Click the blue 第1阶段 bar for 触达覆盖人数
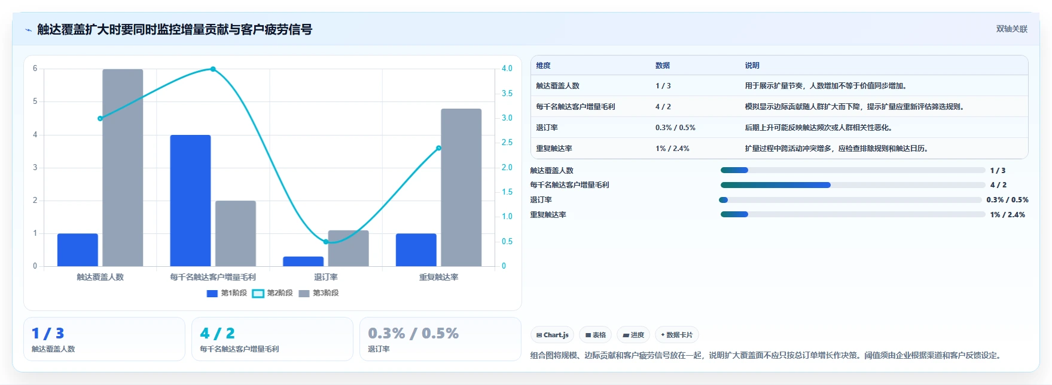 tap(78, 250)
